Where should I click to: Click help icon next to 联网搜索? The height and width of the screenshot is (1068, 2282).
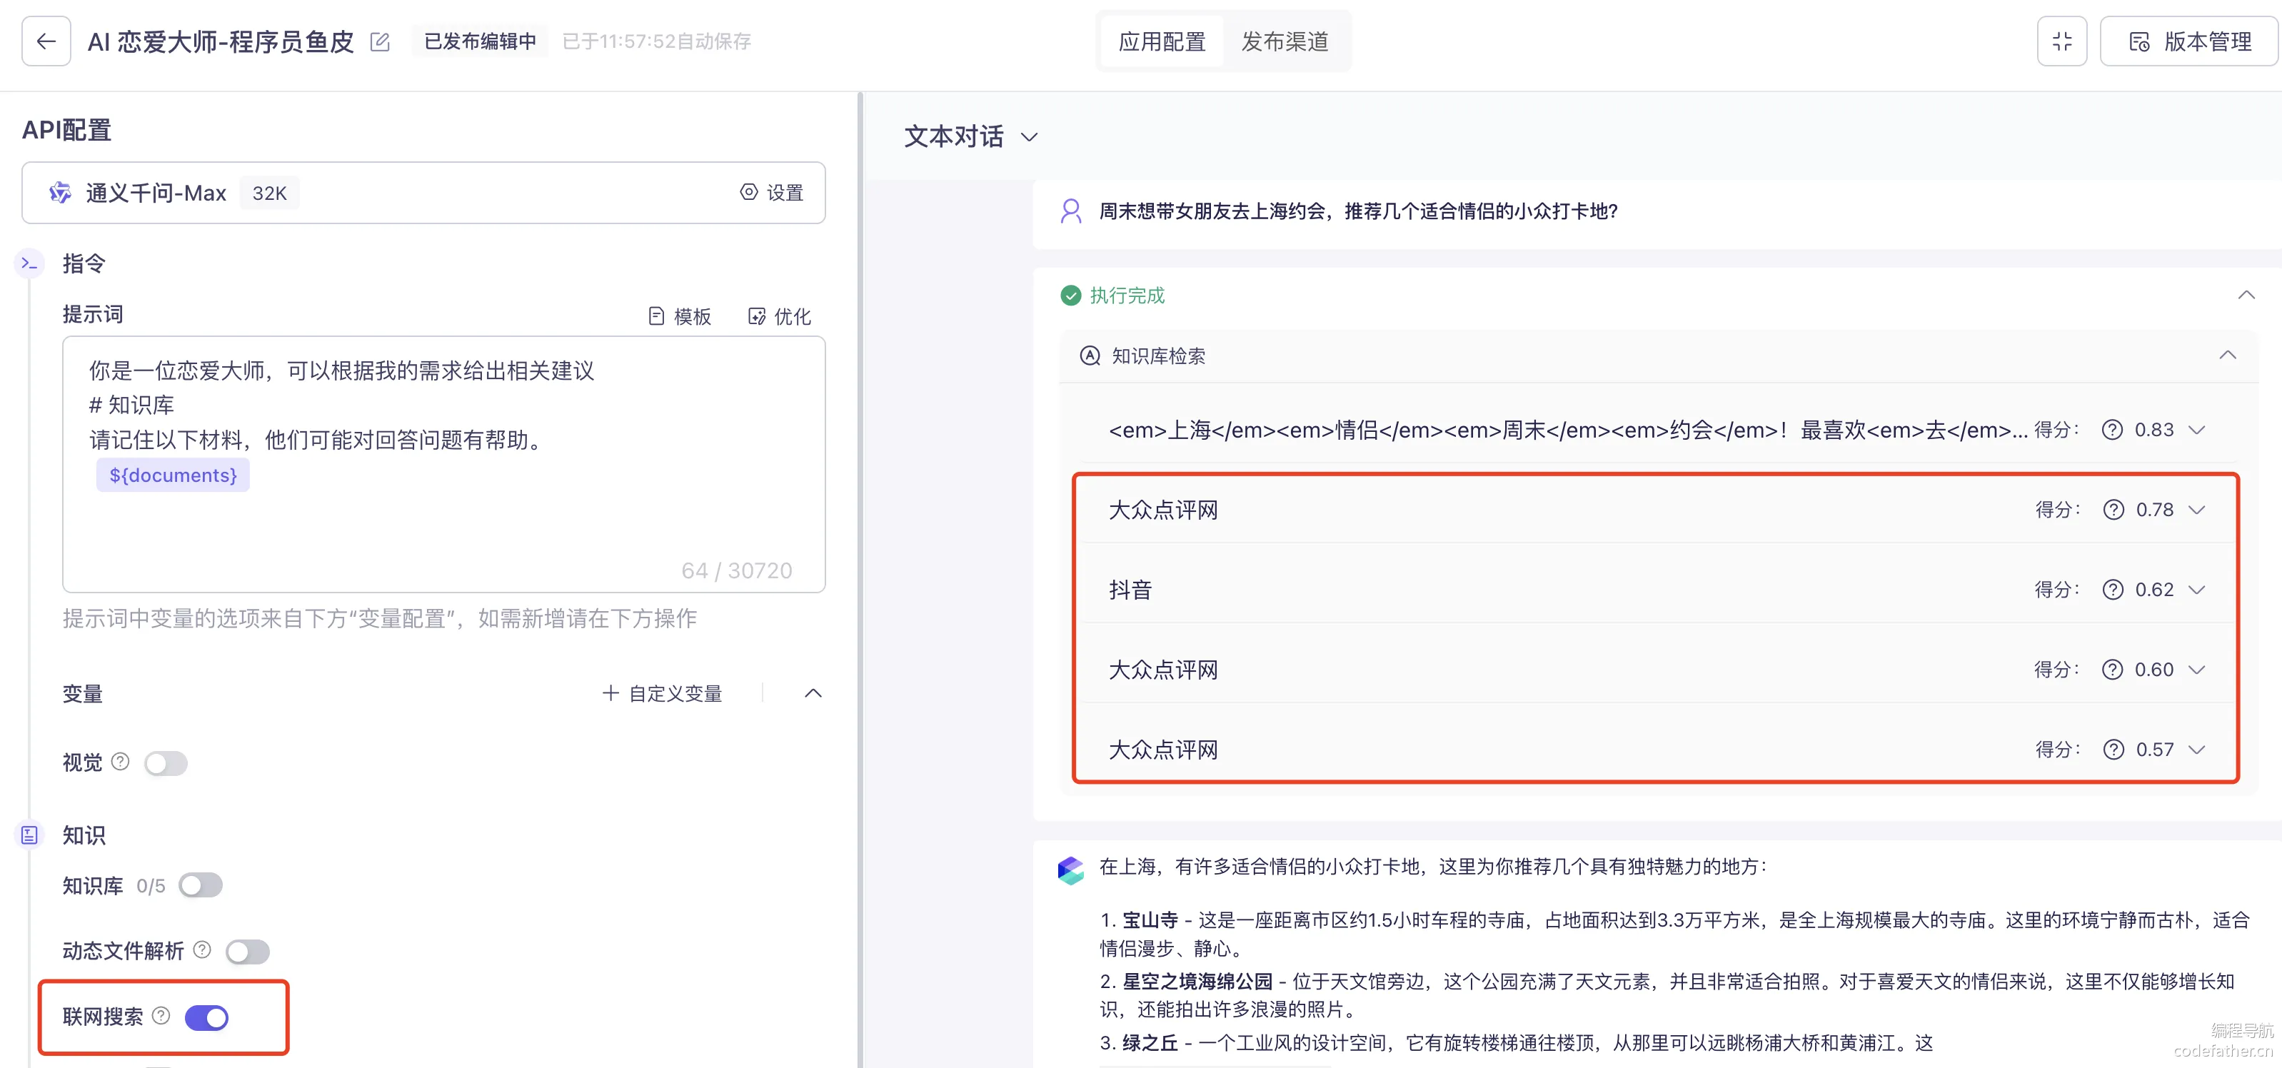point(161,1016)
